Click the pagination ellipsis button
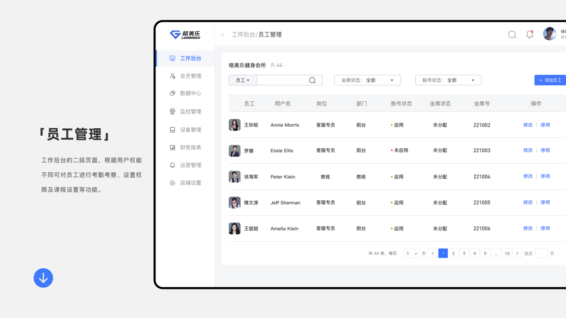Image resolution: width=566 pixels, height=318 pixels. point(496,253)
